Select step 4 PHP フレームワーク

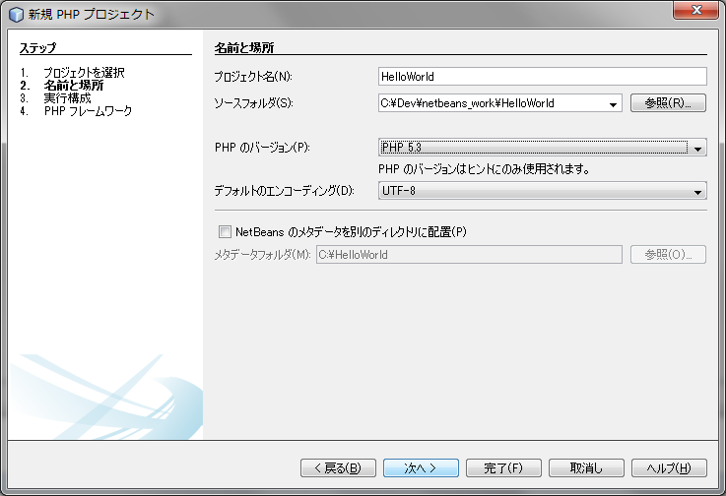pos(88,111)
